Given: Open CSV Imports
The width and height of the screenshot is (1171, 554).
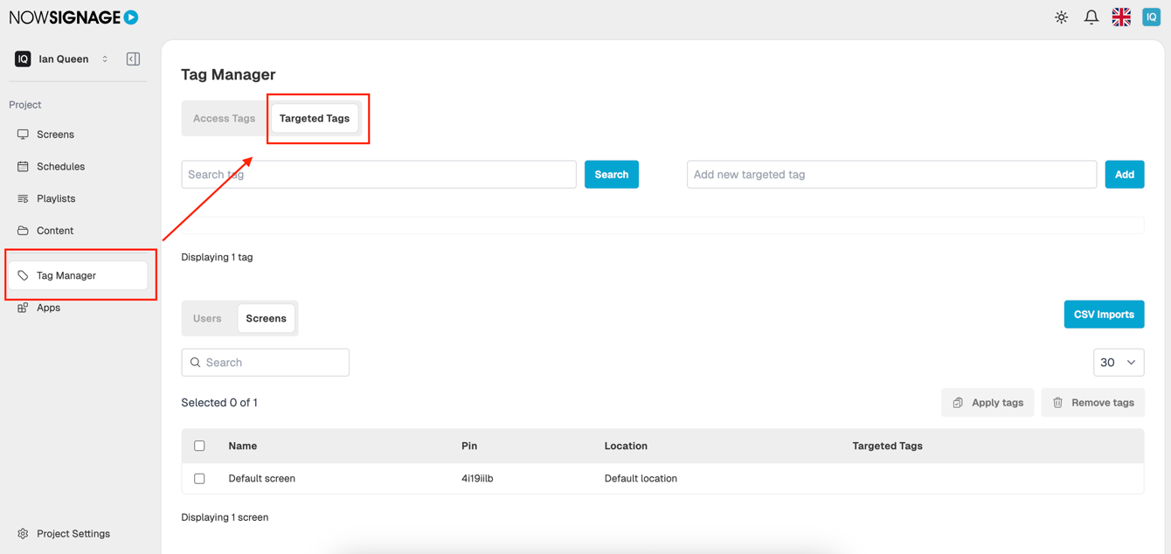Looking at the screenshot, I should 1104,315.
